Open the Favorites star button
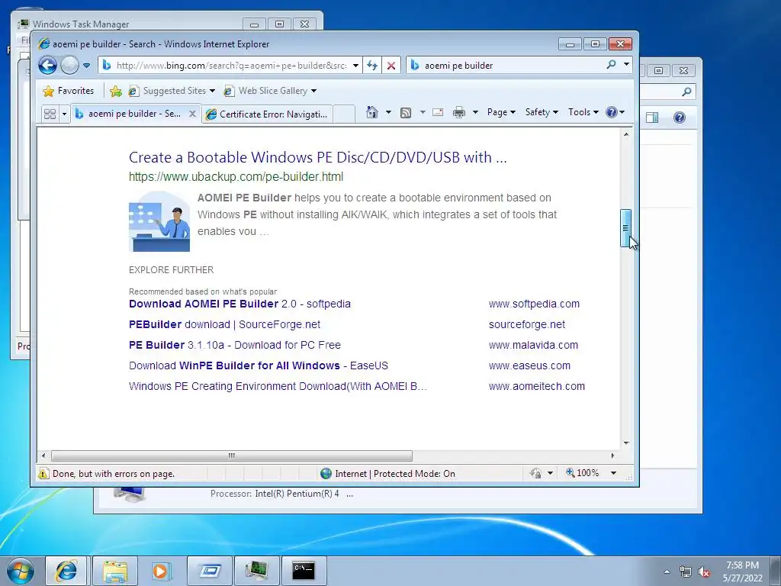This screenshot has height=586, width=781. click(x=69, y=91)
